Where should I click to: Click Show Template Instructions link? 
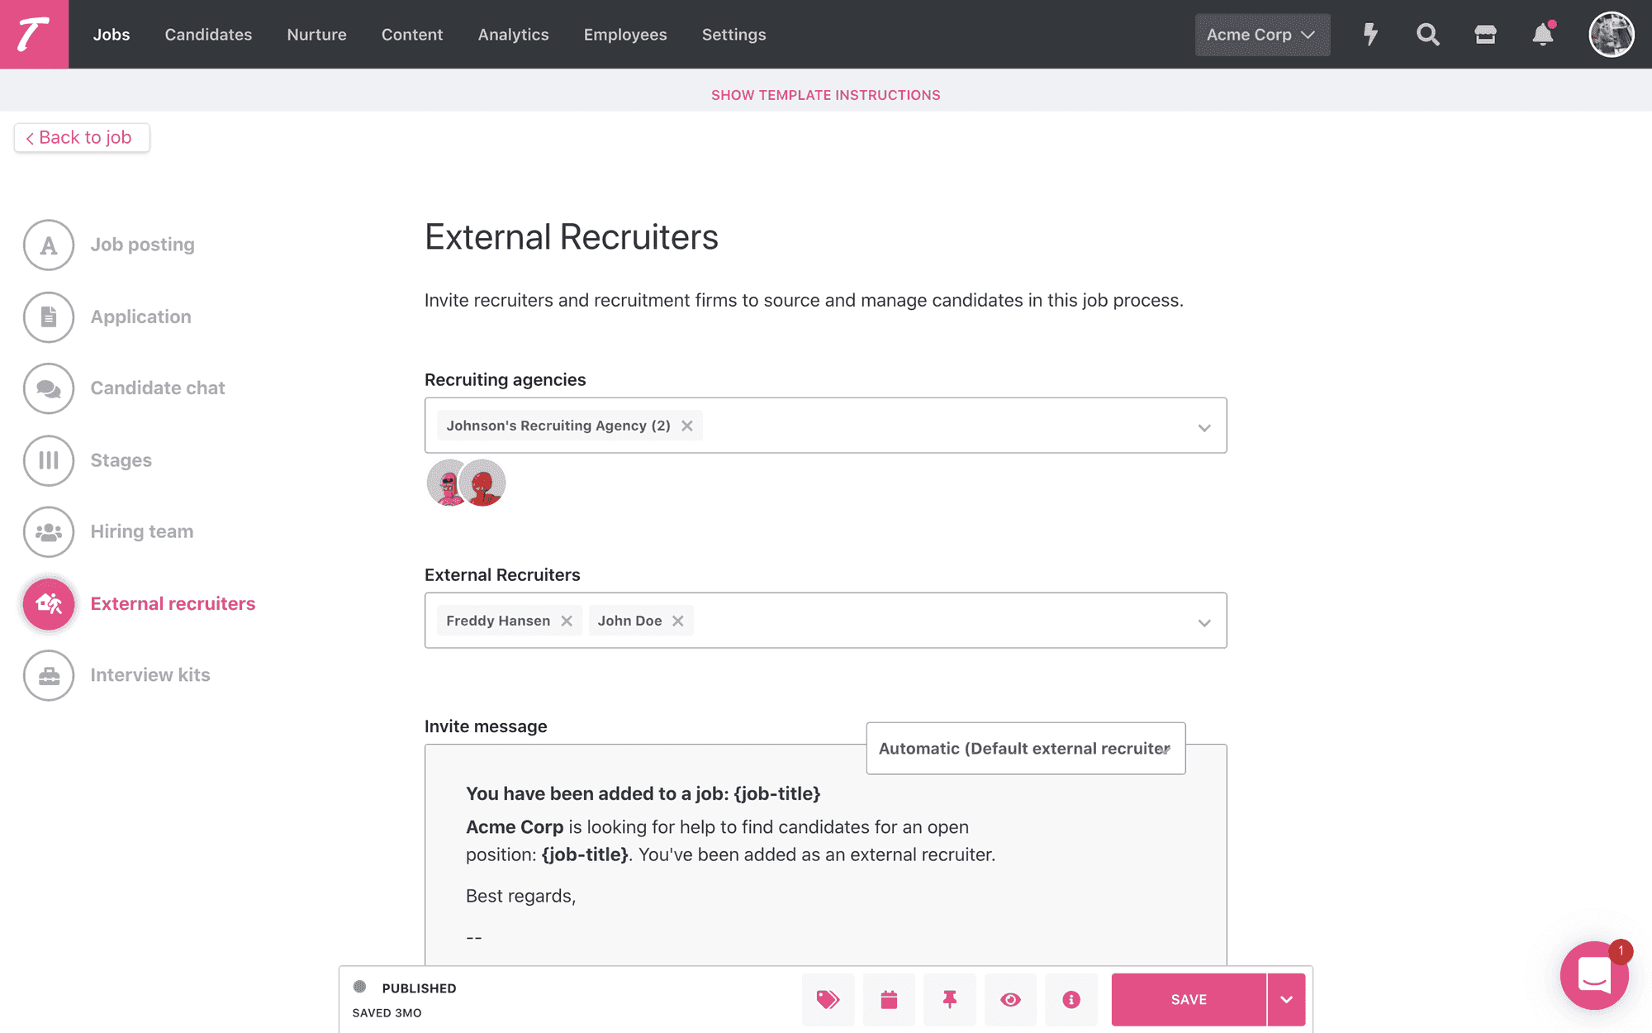tap(826, 95)
